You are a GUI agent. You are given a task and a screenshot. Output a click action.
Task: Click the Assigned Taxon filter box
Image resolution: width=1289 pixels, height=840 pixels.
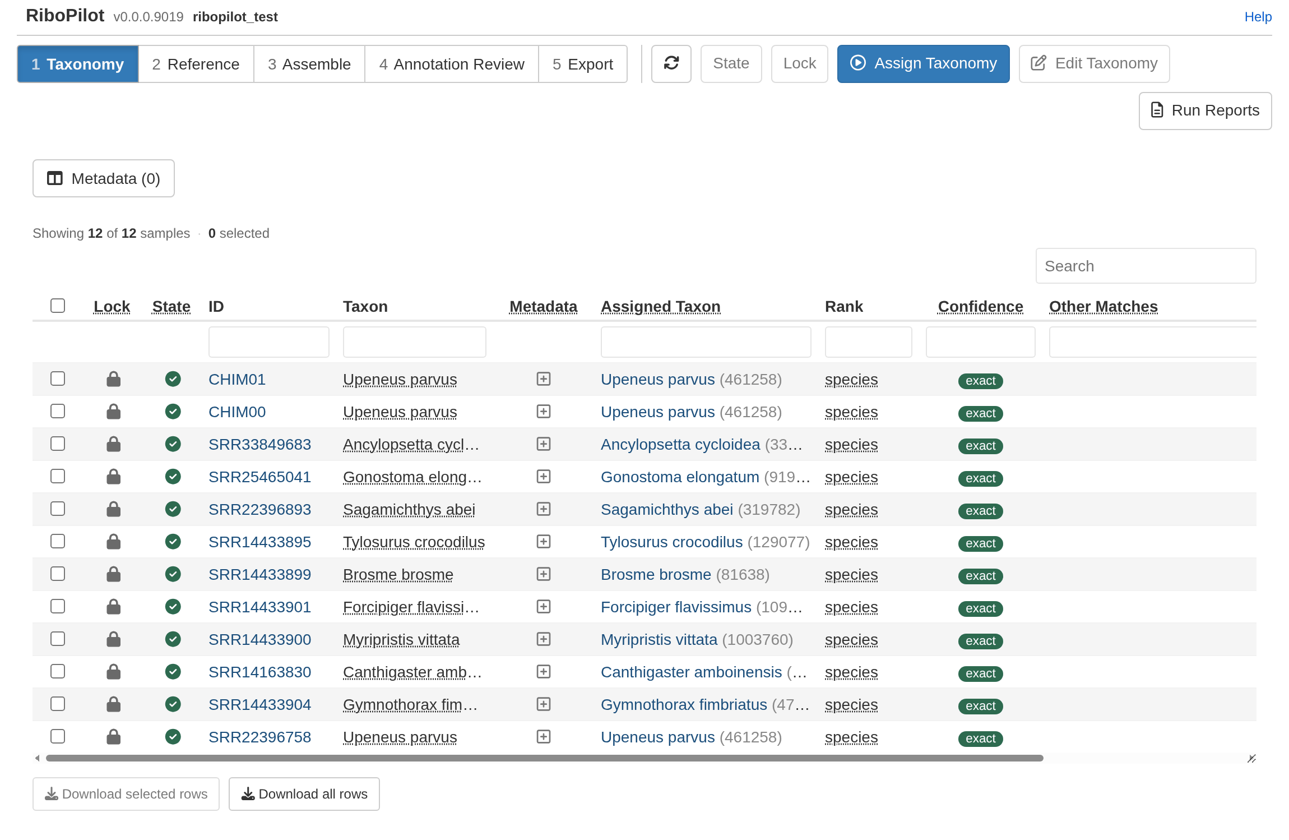click(x=706, y=342)
